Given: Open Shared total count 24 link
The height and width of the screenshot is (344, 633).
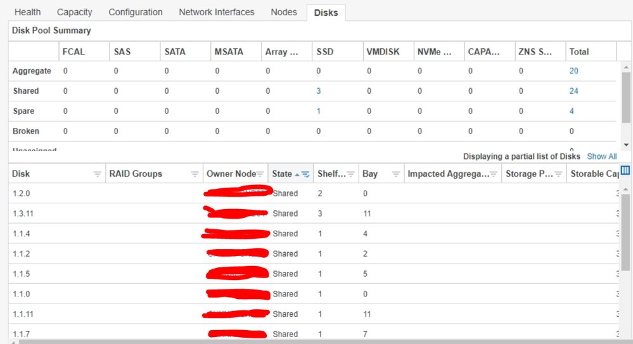Looking at the screenshot, I should pyautogui.click(x=573, y=91).
